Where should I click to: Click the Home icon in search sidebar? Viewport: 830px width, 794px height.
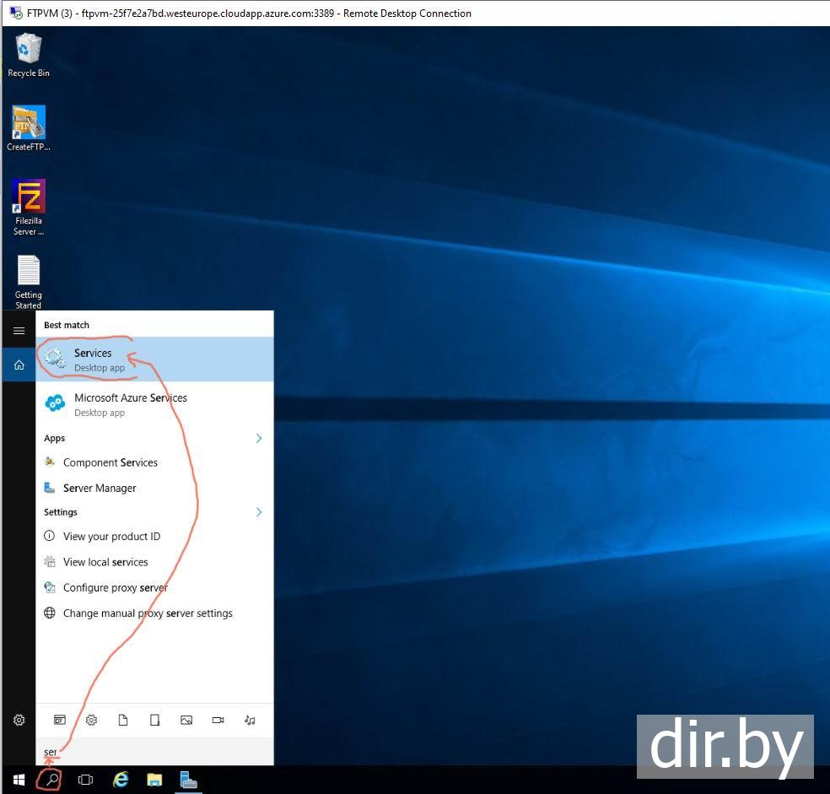coord(19,365)
